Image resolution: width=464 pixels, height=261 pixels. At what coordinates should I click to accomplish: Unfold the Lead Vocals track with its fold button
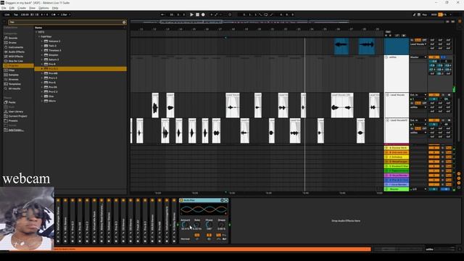tap(387, 95)
